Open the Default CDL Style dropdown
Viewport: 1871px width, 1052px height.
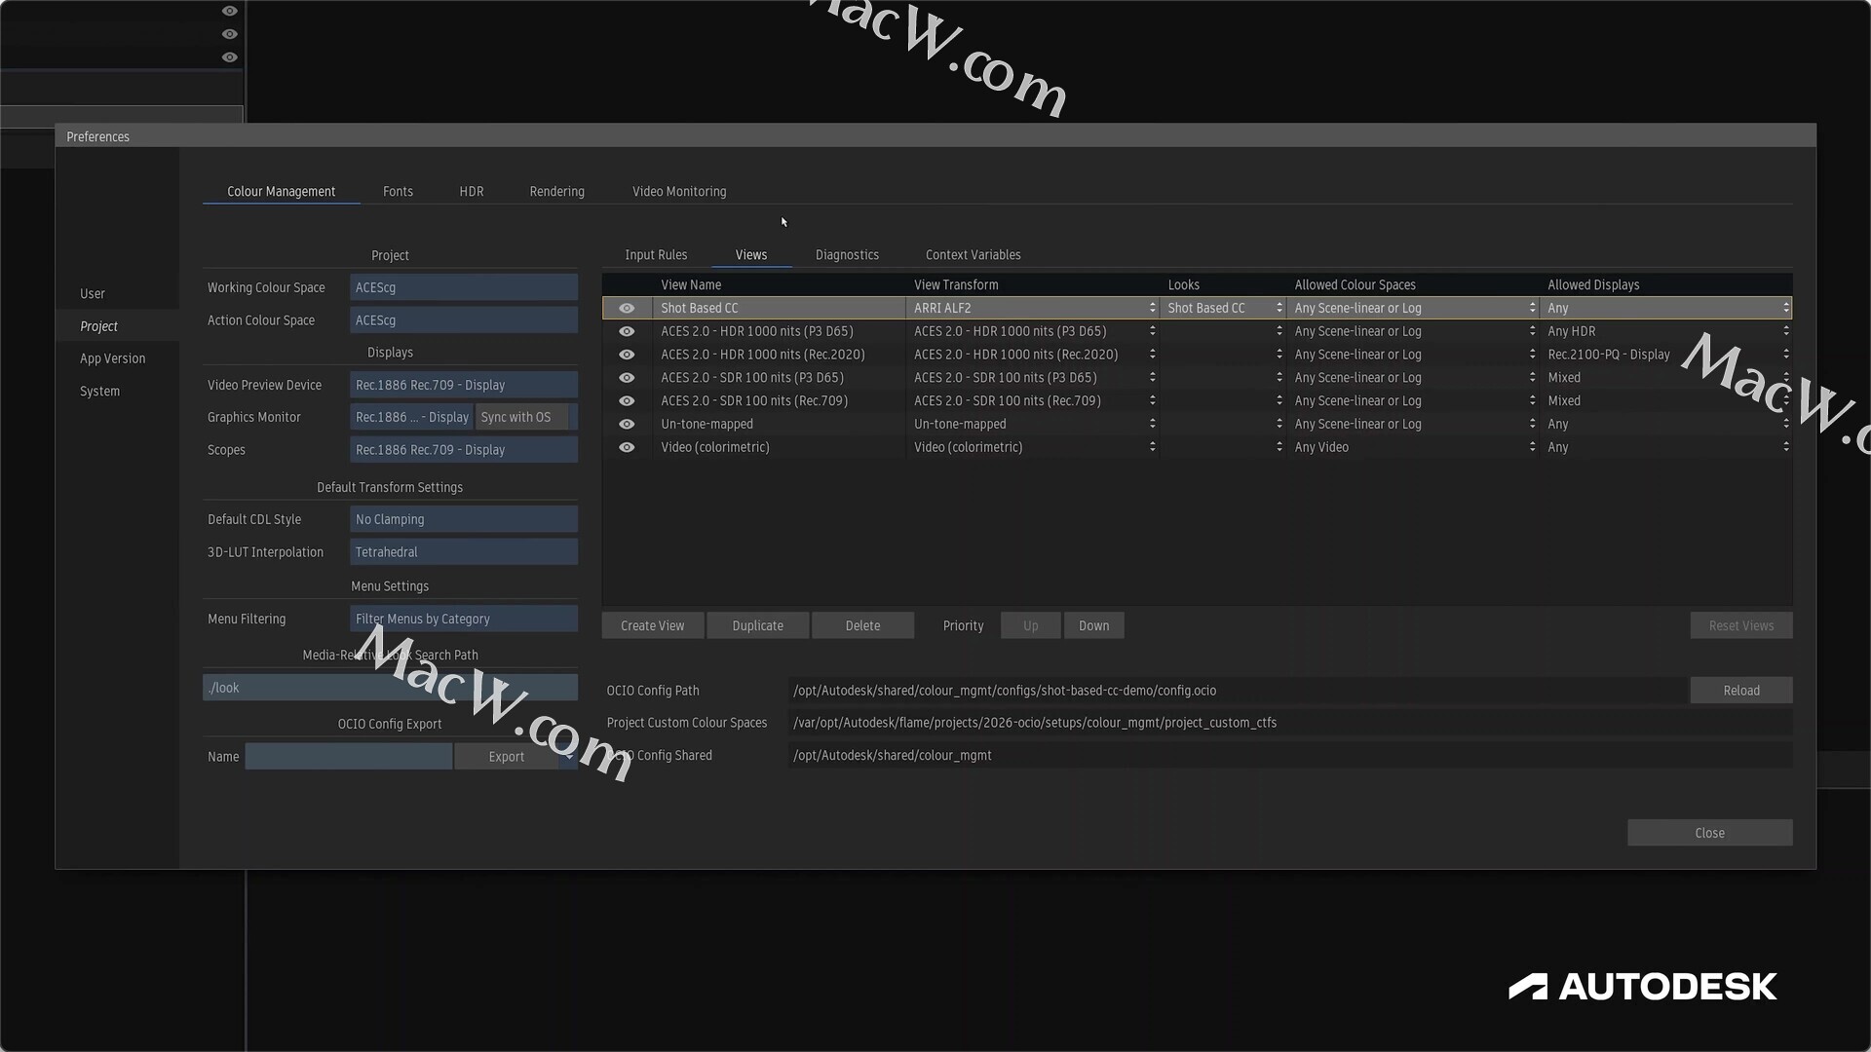[x=464, y=519]
